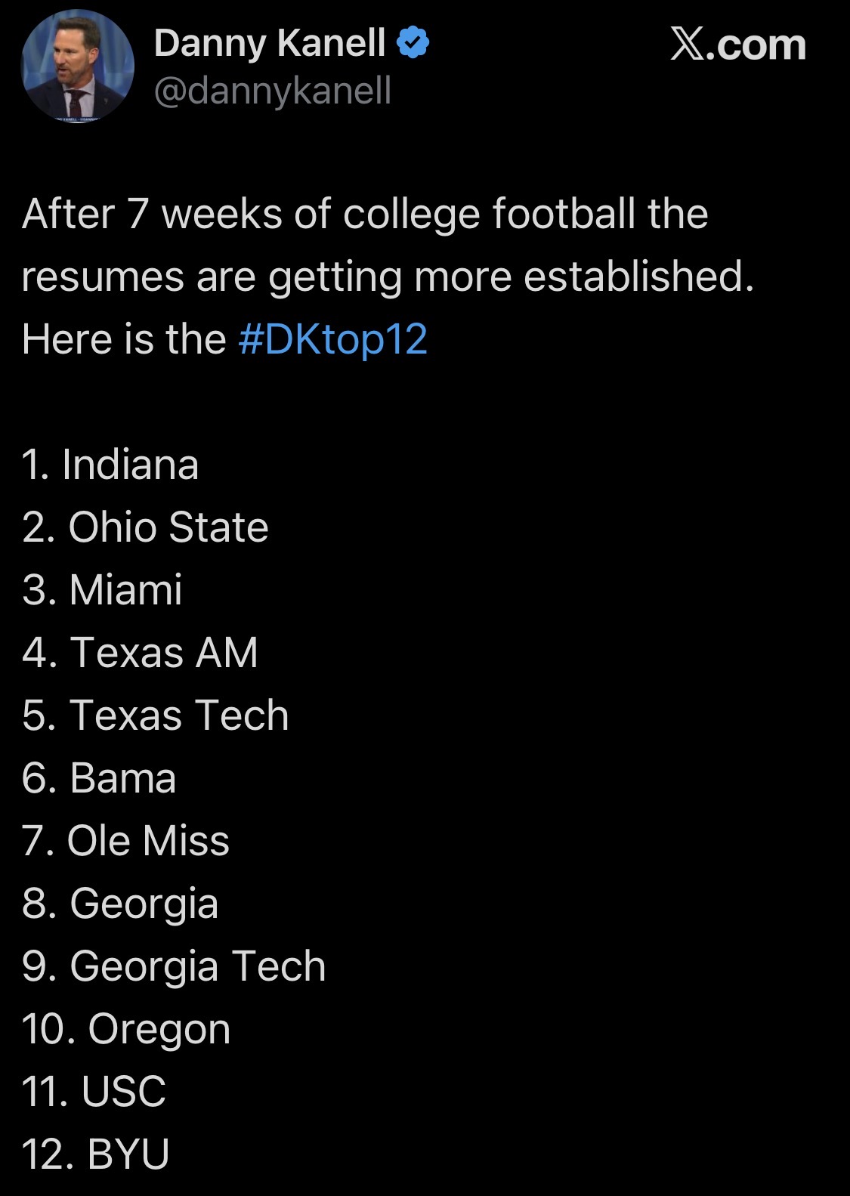Viewport: 850px width, 1196px height.
Task: Click the "4. Texas AM" line
Action: 140,652
